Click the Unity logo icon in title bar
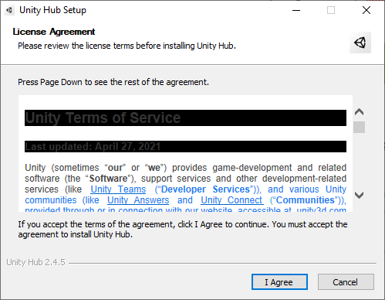The width and height of the screenshot is (385, 300). [9, 10]
